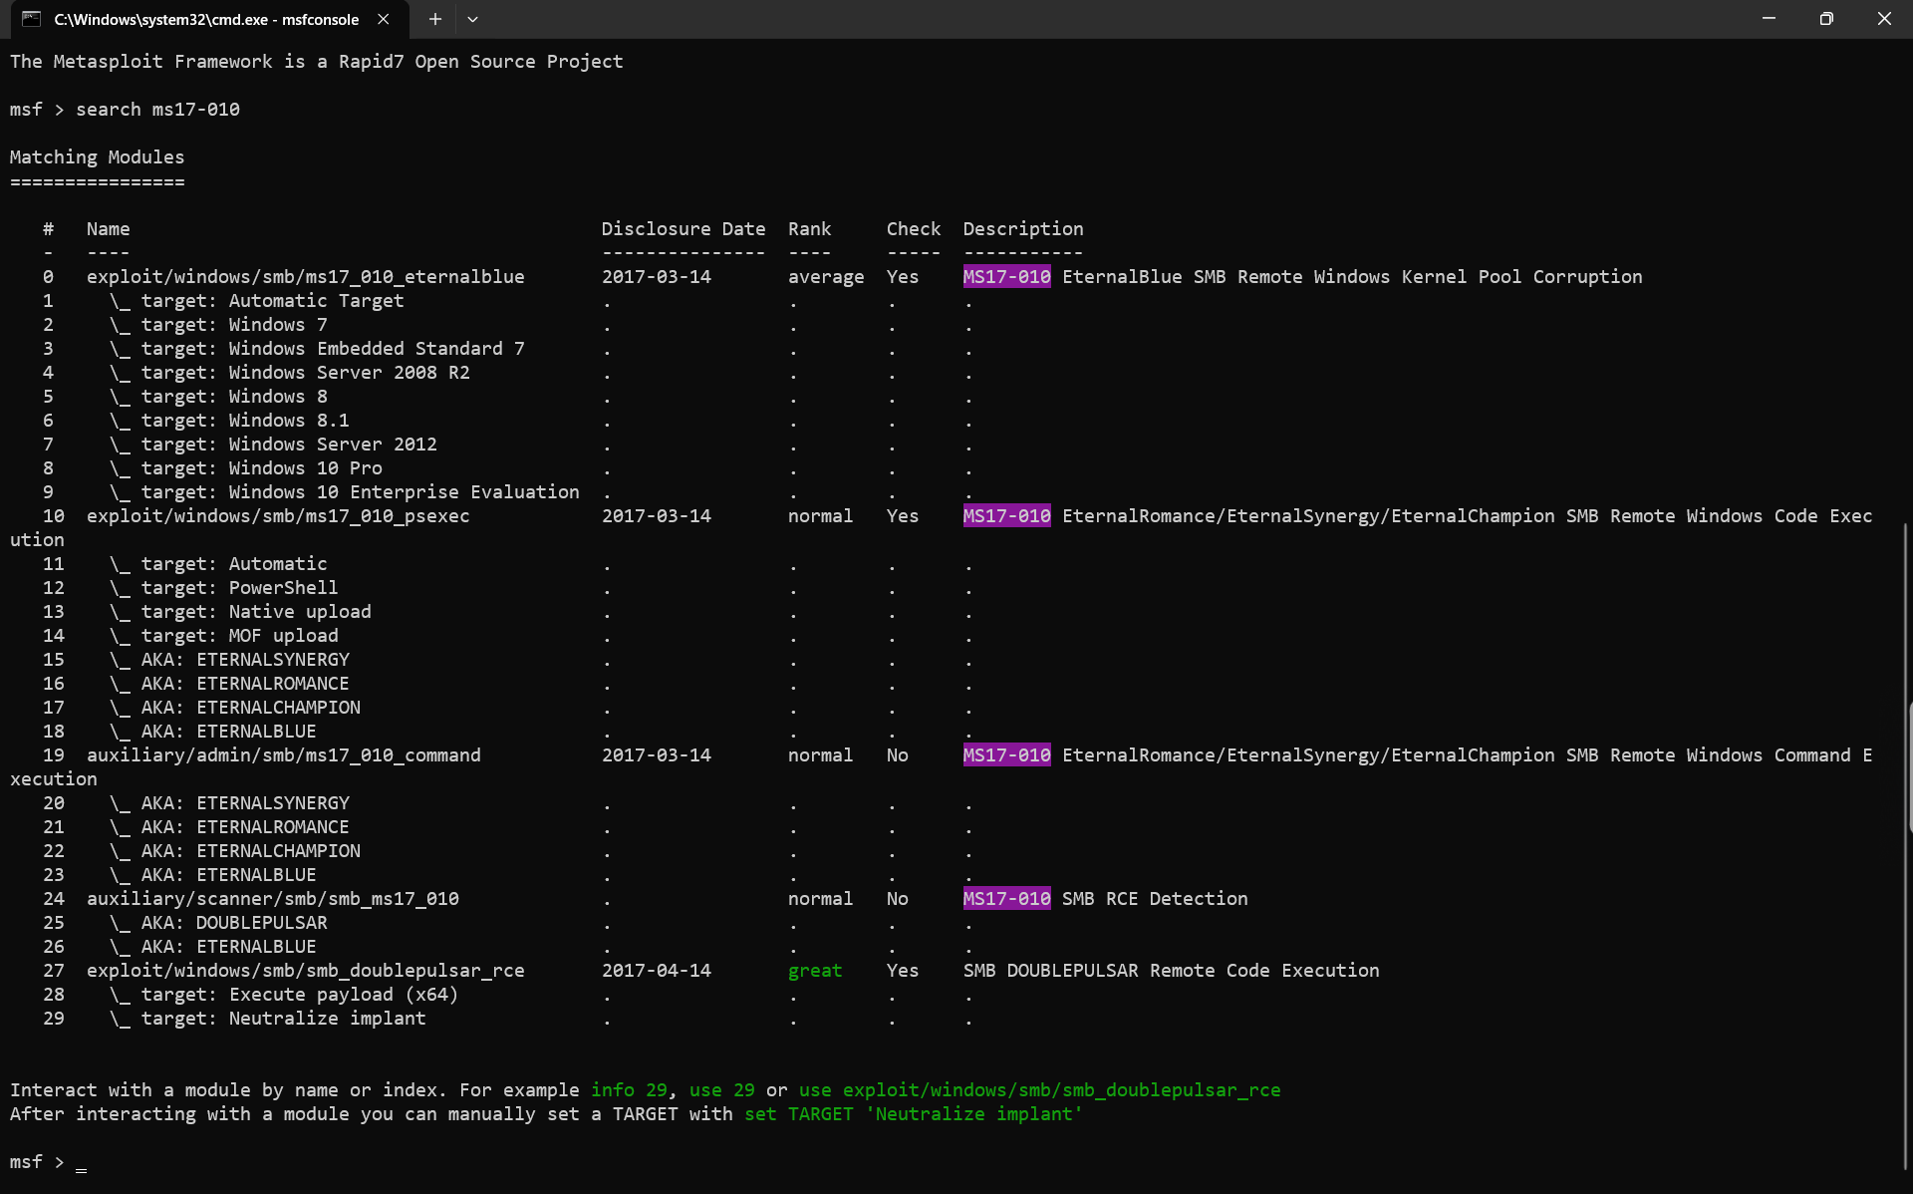Close the terminal window
Image resolution: width=1913 pixels, height=1194 pixels.
[x=1884, y=19]
